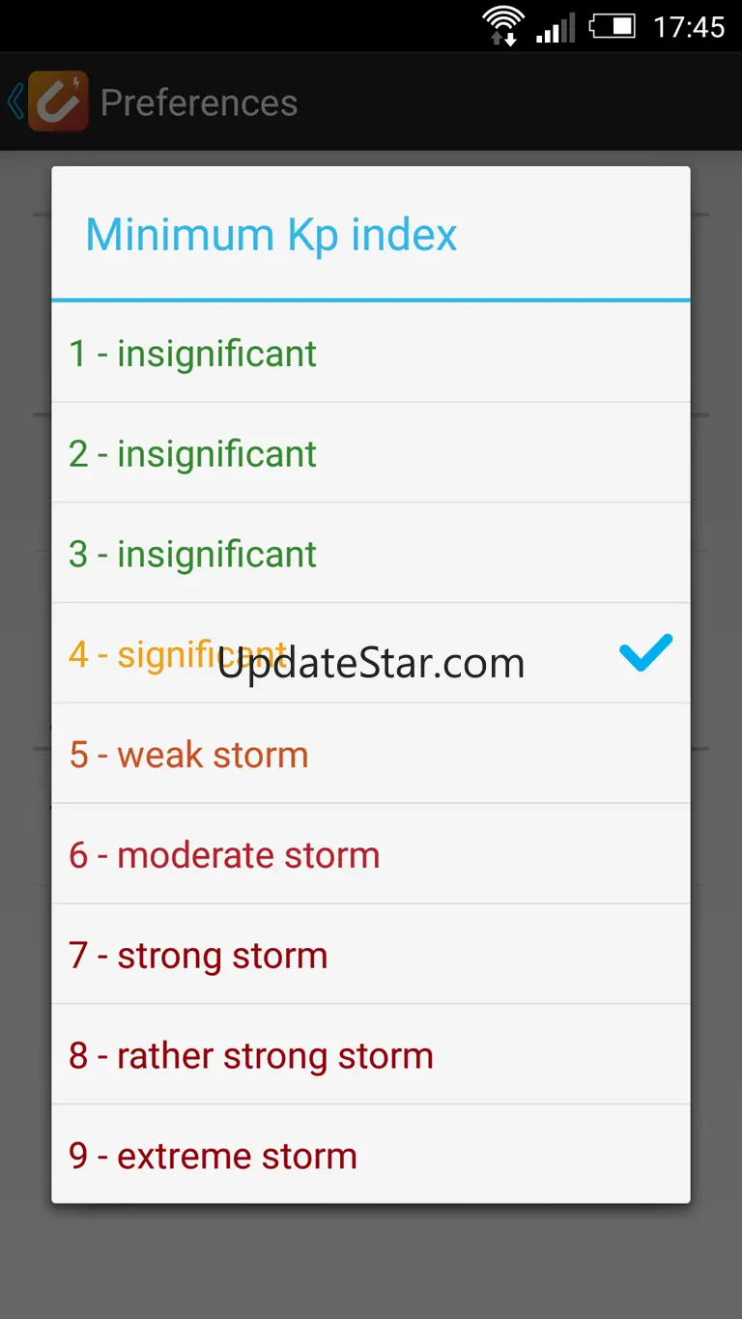Tap the blue checkmark icon
The height and width of the screenshot is (1319, 742).
645,654
